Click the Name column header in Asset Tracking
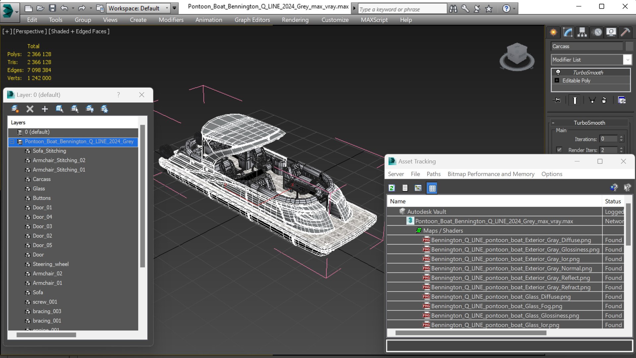Image resolution: width=636 pixels, height=358 pixels. pos(494,201)
